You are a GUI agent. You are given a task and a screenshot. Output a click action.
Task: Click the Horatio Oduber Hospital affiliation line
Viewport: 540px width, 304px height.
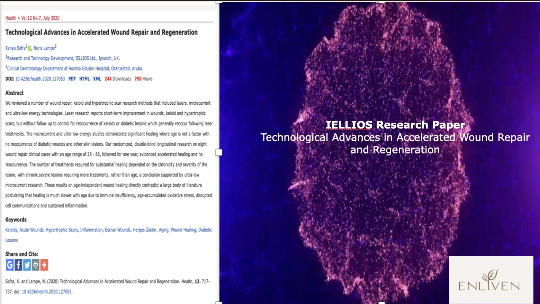tap(74, 68)
